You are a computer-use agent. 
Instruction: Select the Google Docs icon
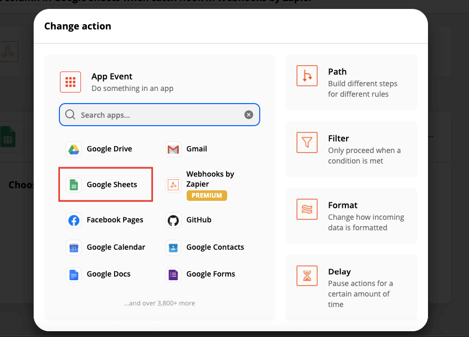coord(74,274)
